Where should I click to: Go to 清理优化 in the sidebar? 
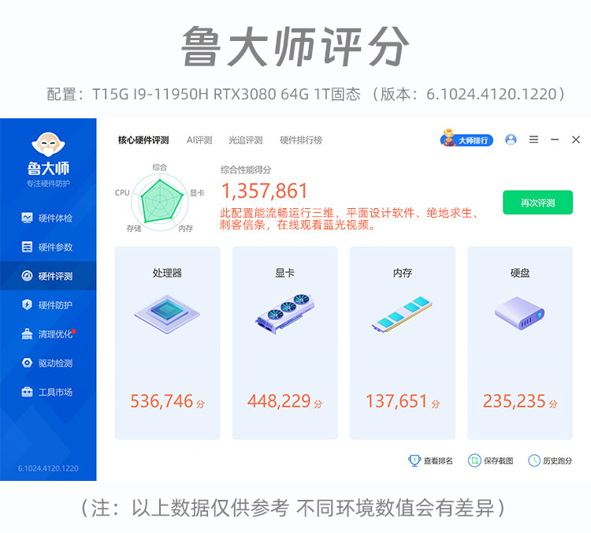(48, 334)
